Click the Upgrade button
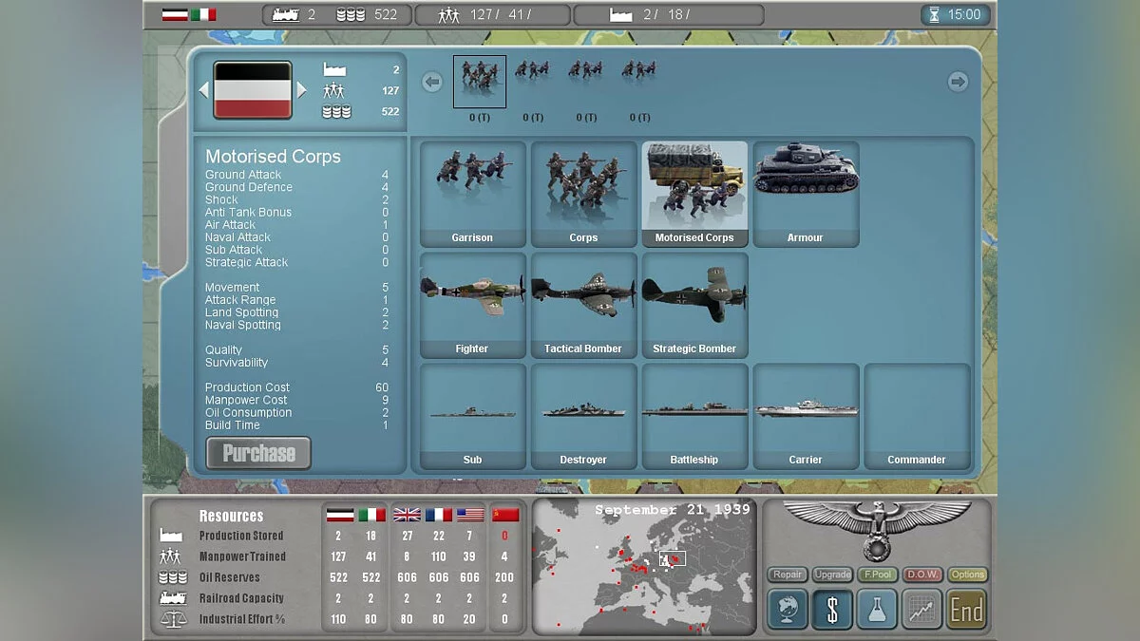The height and width of the screenshot is (641, 1140). pos(833,575)
